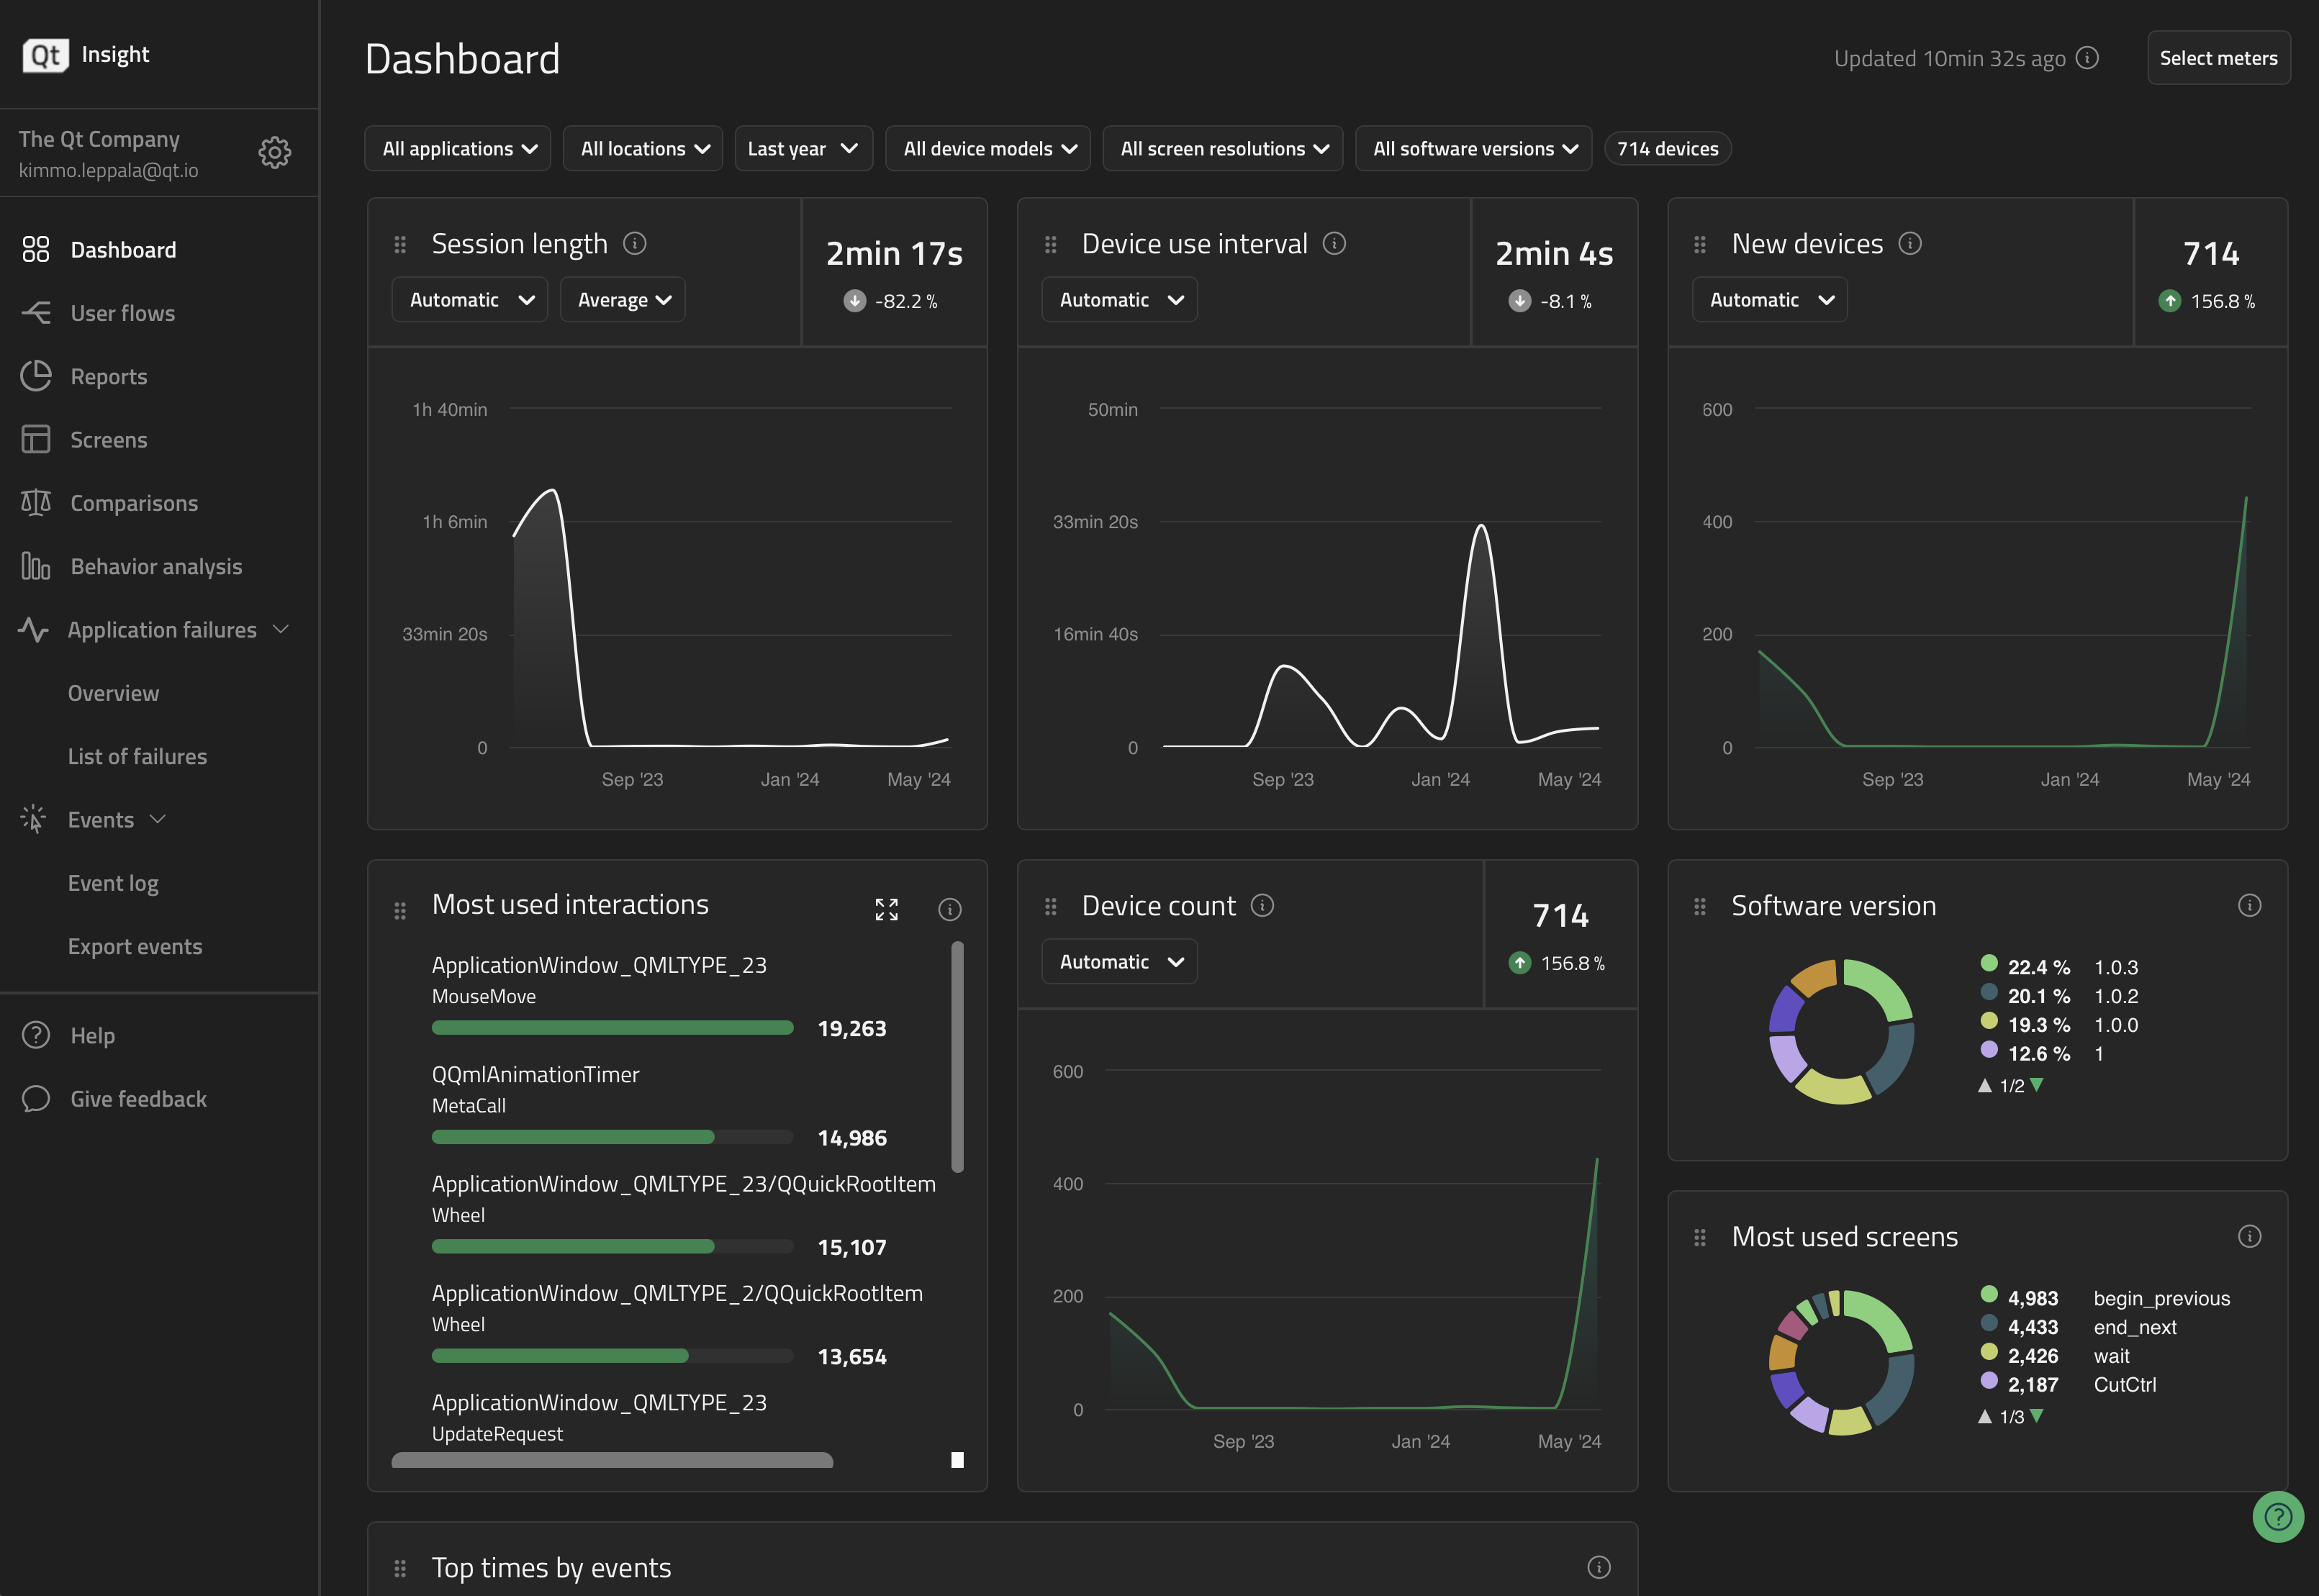Open the All applications filter dropdown
This screenshot has width=2319, height=1596.
[458, 148]
